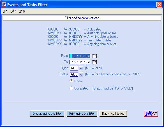Click the SM2xp logo icon
Viewport: 164px width, 127px height.
[151, 114]
